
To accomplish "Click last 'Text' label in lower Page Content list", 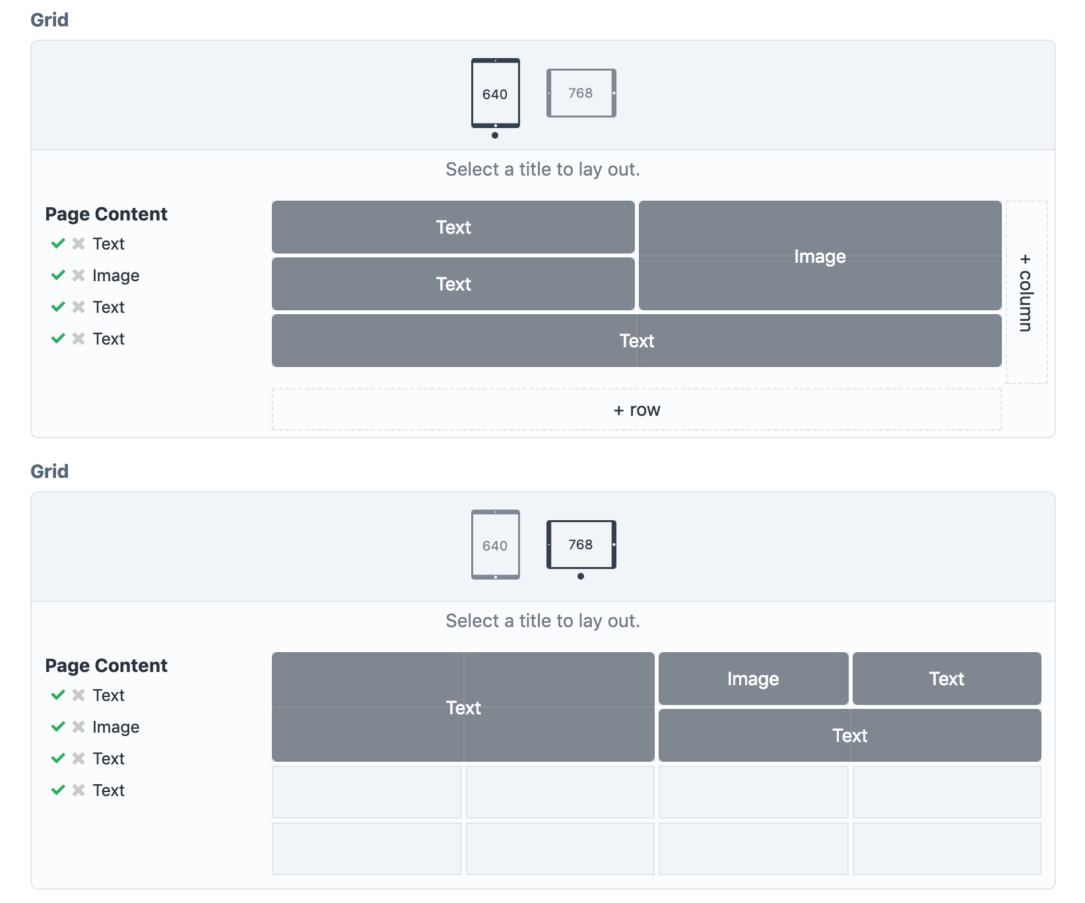I will (109, 790).
